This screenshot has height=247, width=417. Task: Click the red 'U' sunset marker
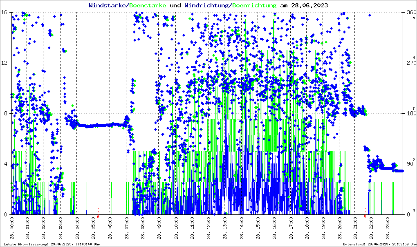[x=365, y=216]
